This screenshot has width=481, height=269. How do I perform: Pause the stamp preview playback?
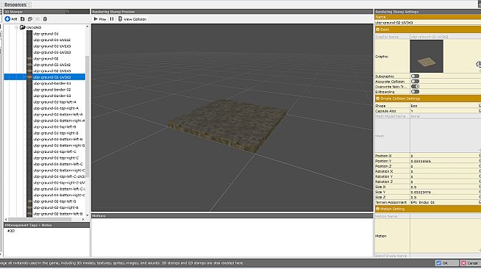click(112, 19)
